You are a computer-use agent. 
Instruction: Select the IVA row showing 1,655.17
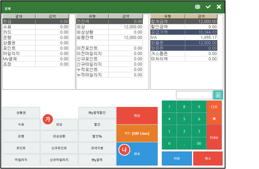184,37
